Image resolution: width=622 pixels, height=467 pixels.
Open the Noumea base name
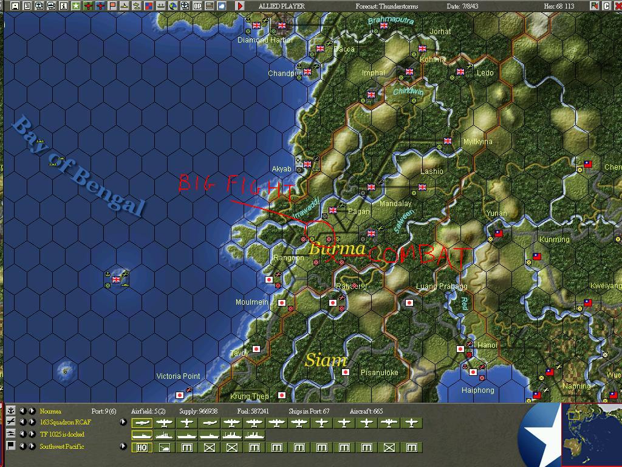pos(50,411)
